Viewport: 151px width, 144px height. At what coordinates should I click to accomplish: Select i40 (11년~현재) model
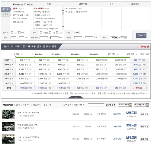(42, 12)
